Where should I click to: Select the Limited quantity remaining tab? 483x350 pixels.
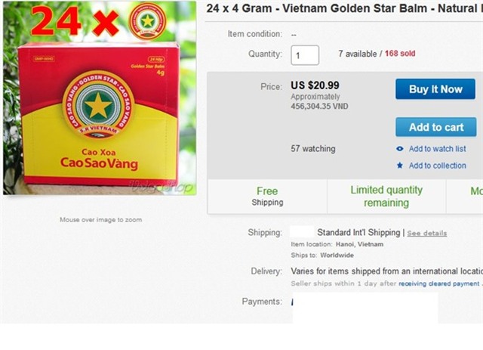click(386, 197)
